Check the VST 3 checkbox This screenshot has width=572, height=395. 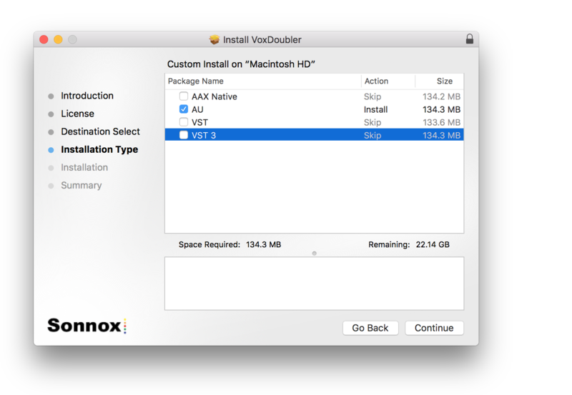tap(184, 135)
